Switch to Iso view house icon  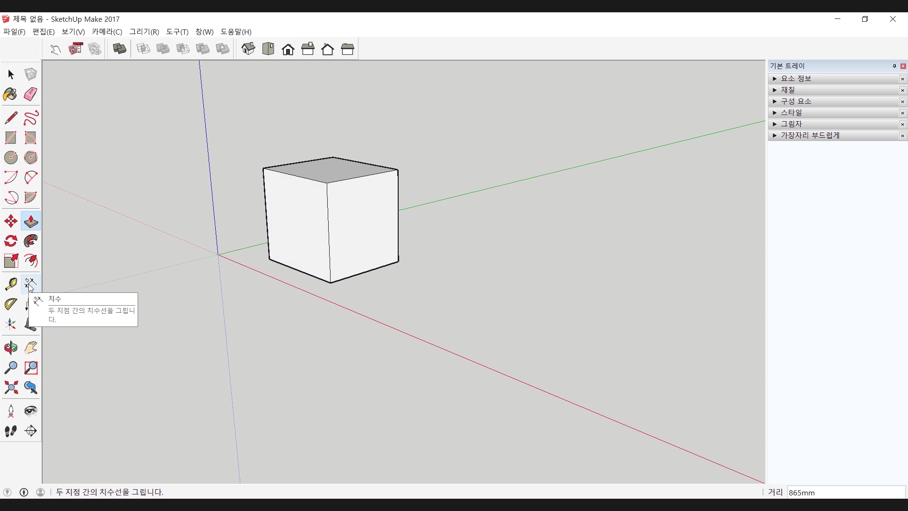click(x=248, y=49)
